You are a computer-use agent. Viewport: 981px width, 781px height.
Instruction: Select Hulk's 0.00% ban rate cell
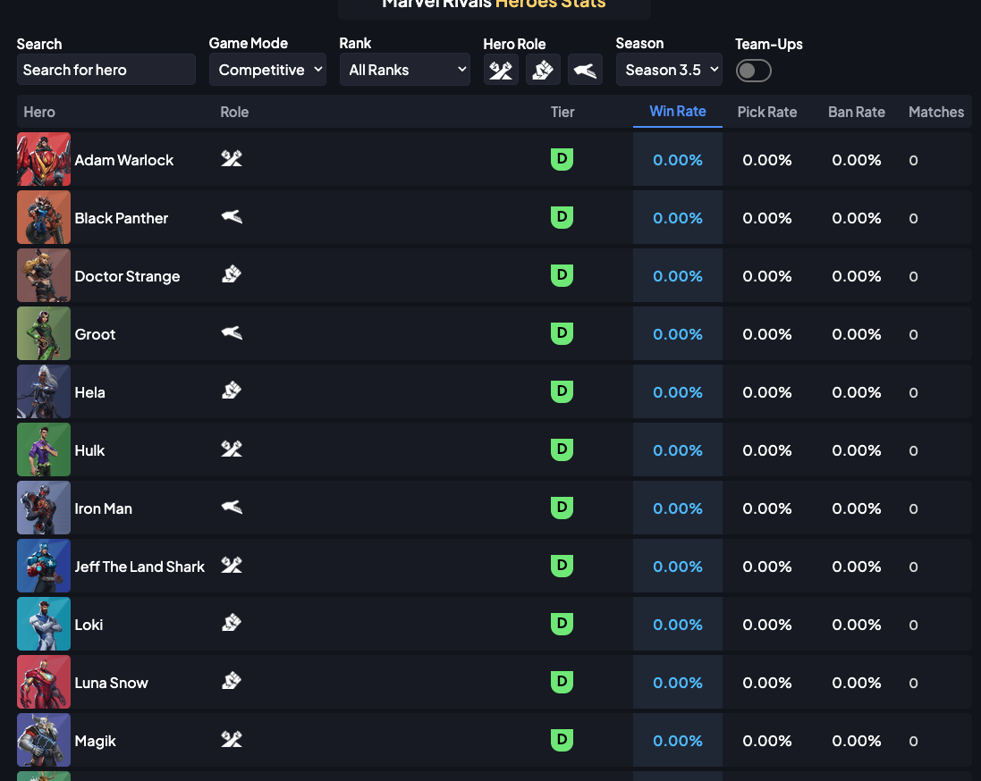(x=857, y=450)
